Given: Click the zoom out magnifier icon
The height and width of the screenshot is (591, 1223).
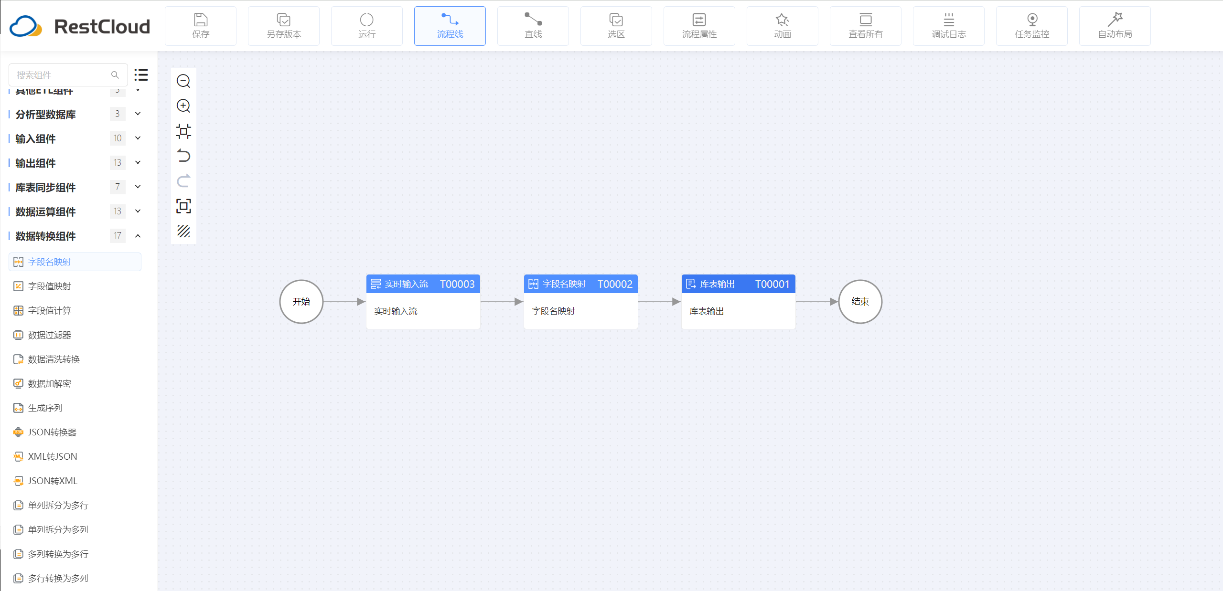Looking at the screenshot, I should click(x=183, y=81).
